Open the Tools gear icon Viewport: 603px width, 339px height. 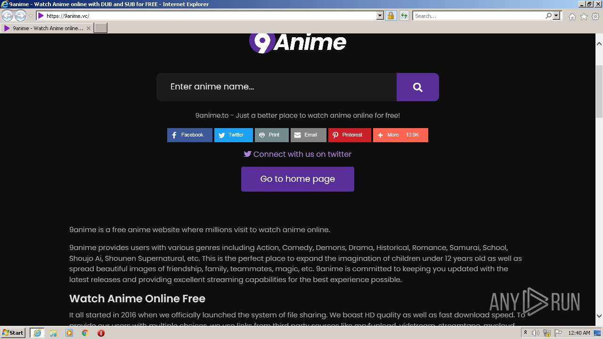[x=595, y=16]
